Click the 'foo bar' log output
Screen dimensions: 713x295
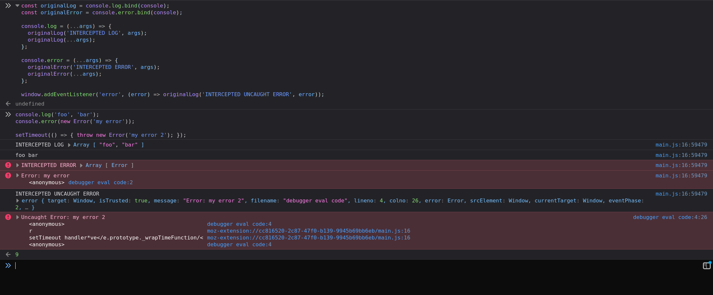[27, 155]
